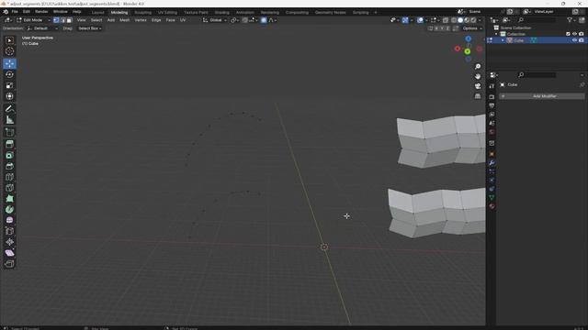Screen dimensions: 588x330
Task: Collapse the Collection in the outliner
Action: point(496,34)
